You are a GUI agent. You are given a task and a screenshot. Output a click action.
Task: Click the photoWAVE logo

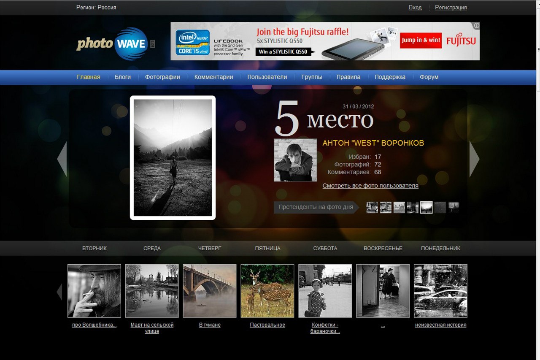(116, 44)
